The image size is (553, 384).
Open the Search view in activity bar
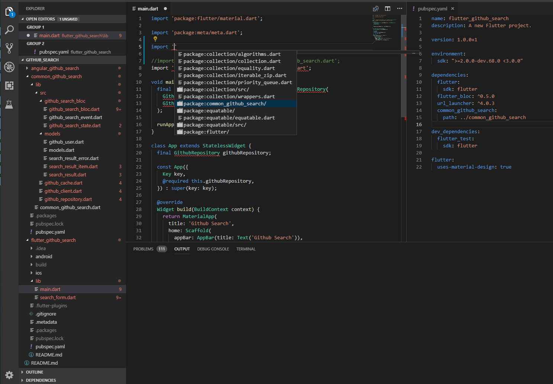(9, 30)
